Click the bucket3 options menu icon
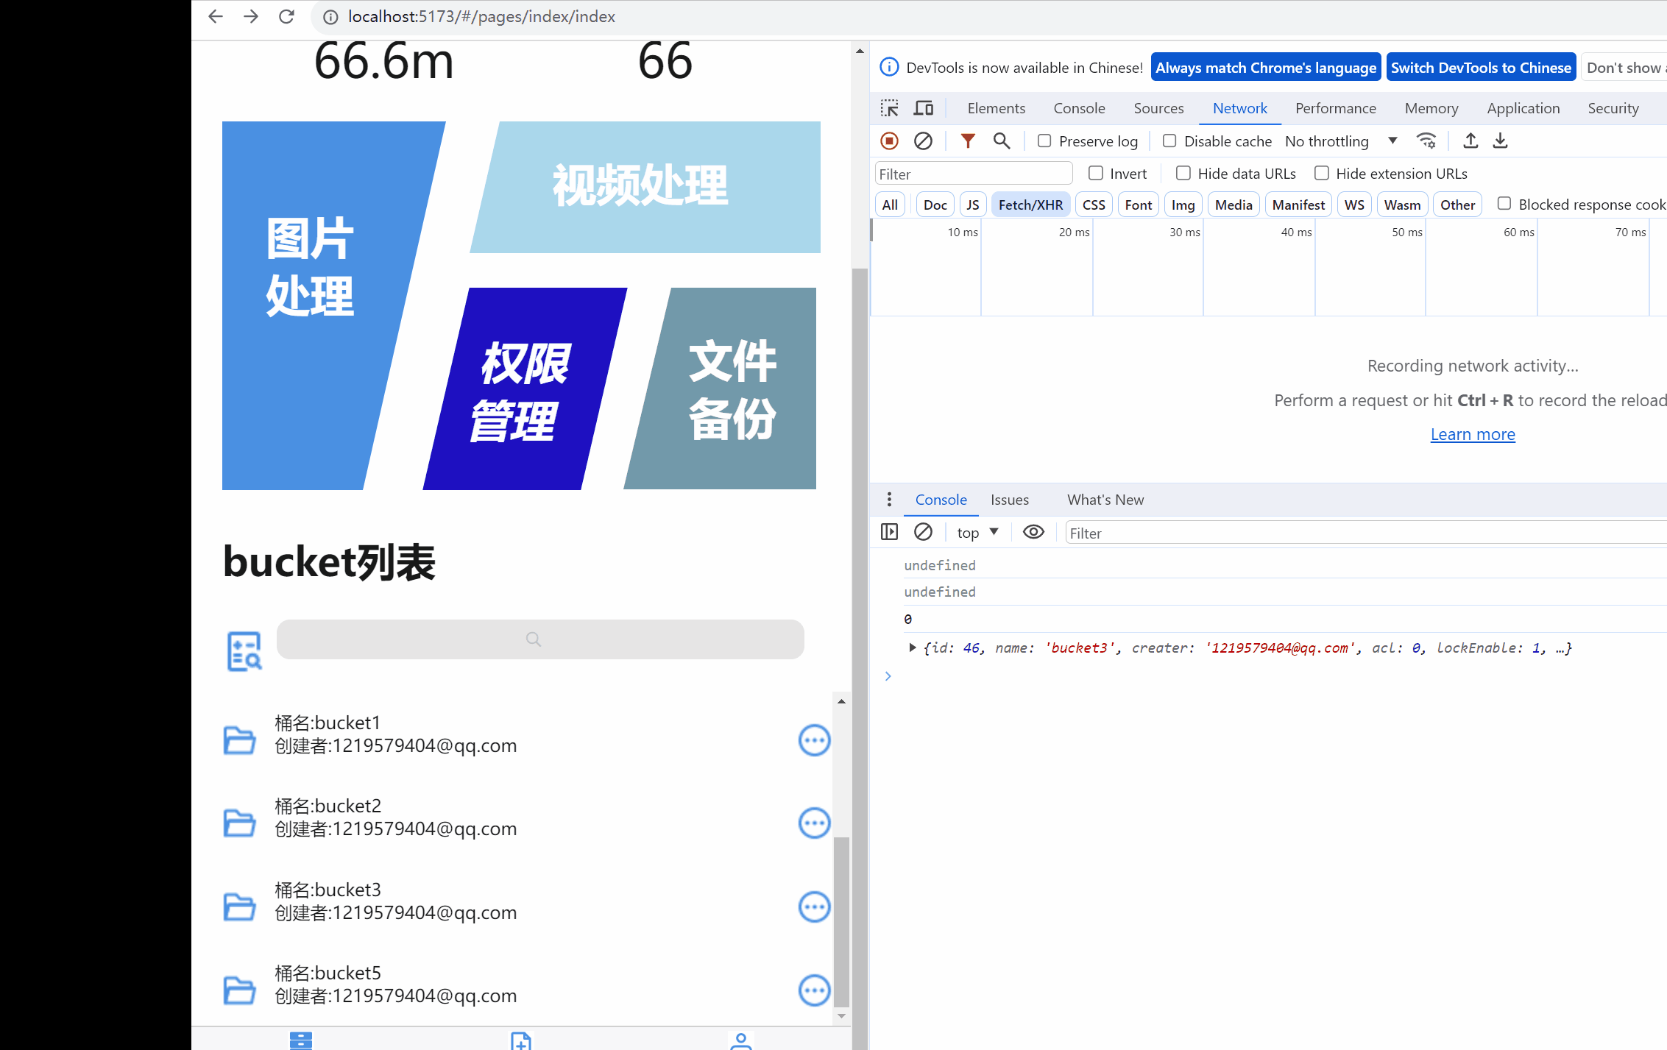This screenshot has height=1050, width=1667. 814,906
